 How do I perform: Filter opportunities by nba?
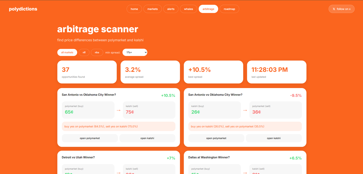(x=97, y=52)
